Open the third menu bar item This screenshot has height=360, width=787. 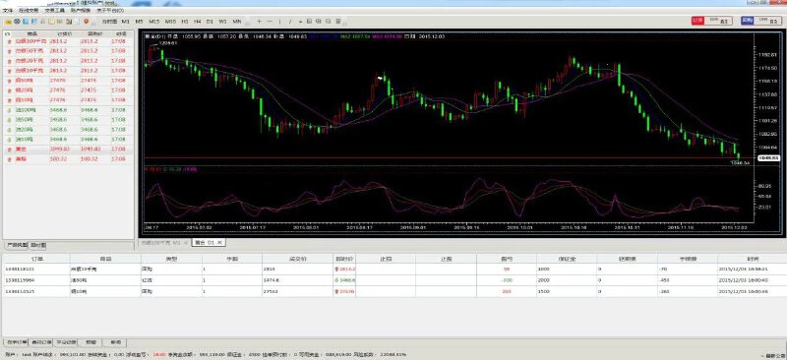[54, 10]
